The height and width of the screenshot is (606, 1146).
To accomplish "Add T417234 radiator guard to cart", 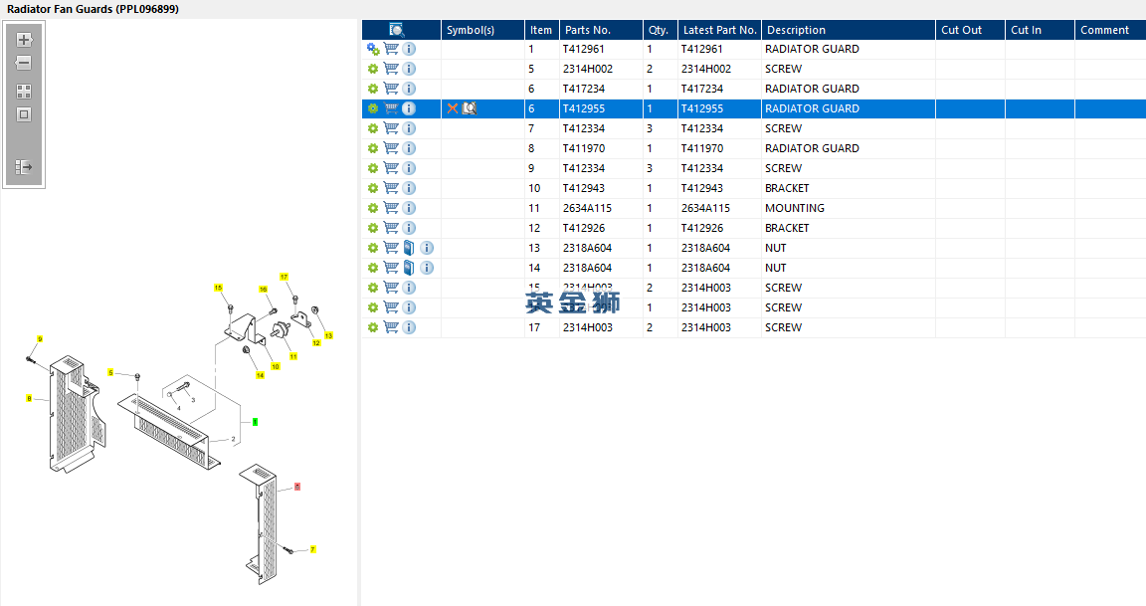I will (391, 89).
